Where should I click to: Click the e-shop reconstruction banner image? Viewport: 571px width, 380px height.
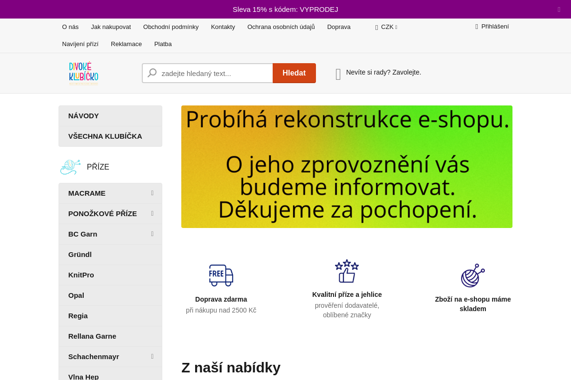[x=347, y=167]
